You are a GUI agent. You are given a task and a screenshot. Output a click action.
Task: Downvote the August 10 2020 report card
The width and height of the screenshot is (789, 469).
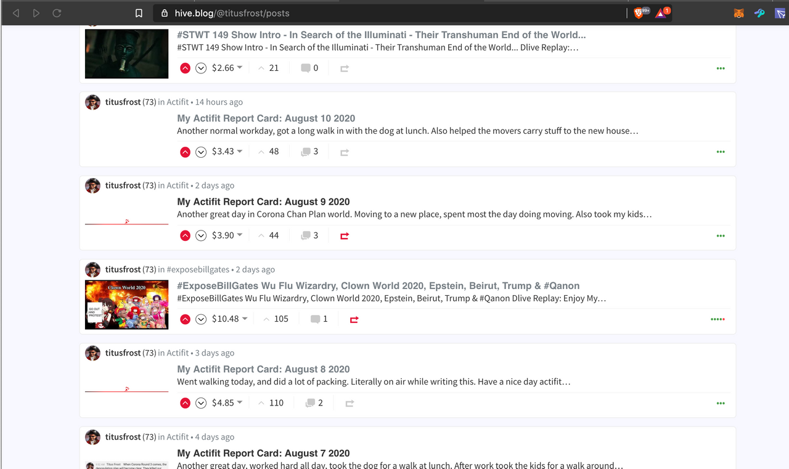pos(200,152)
